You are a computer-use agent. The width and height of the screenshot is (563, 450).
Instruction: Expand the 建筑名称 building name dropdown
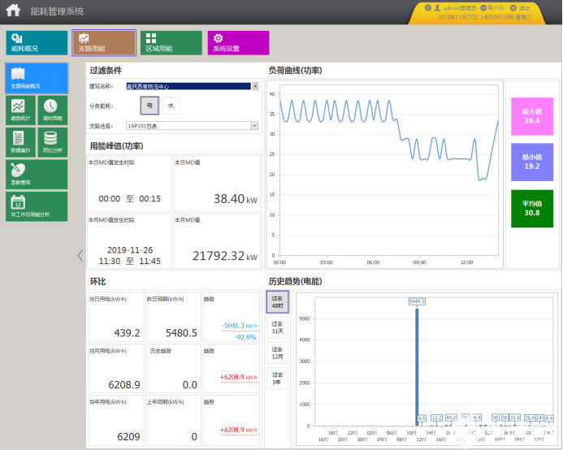[255, 85]
